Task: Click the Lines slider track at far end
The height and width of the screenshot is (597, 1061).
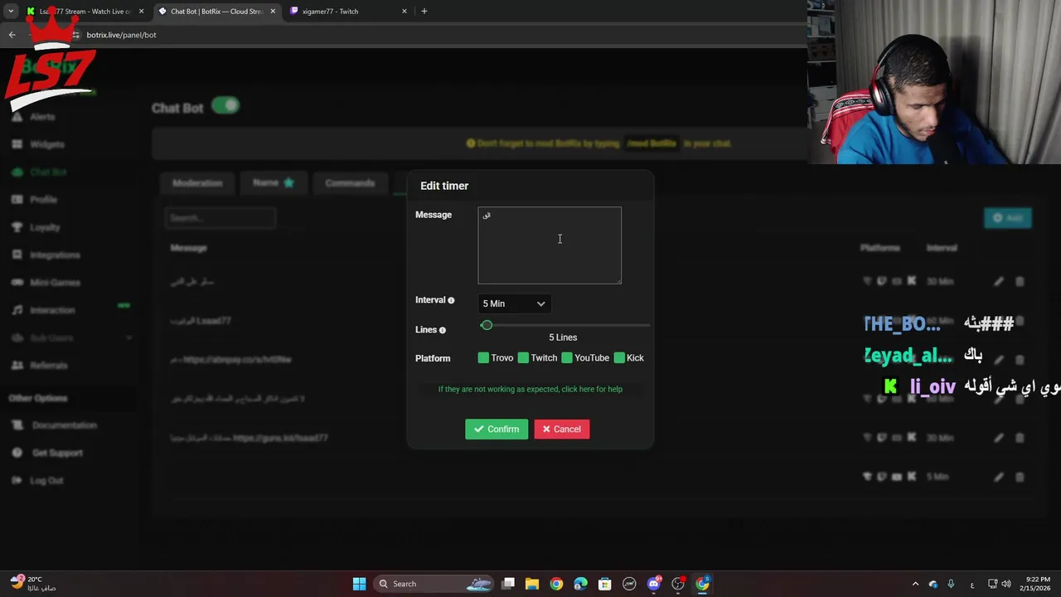Action: [x=648, y=325]
